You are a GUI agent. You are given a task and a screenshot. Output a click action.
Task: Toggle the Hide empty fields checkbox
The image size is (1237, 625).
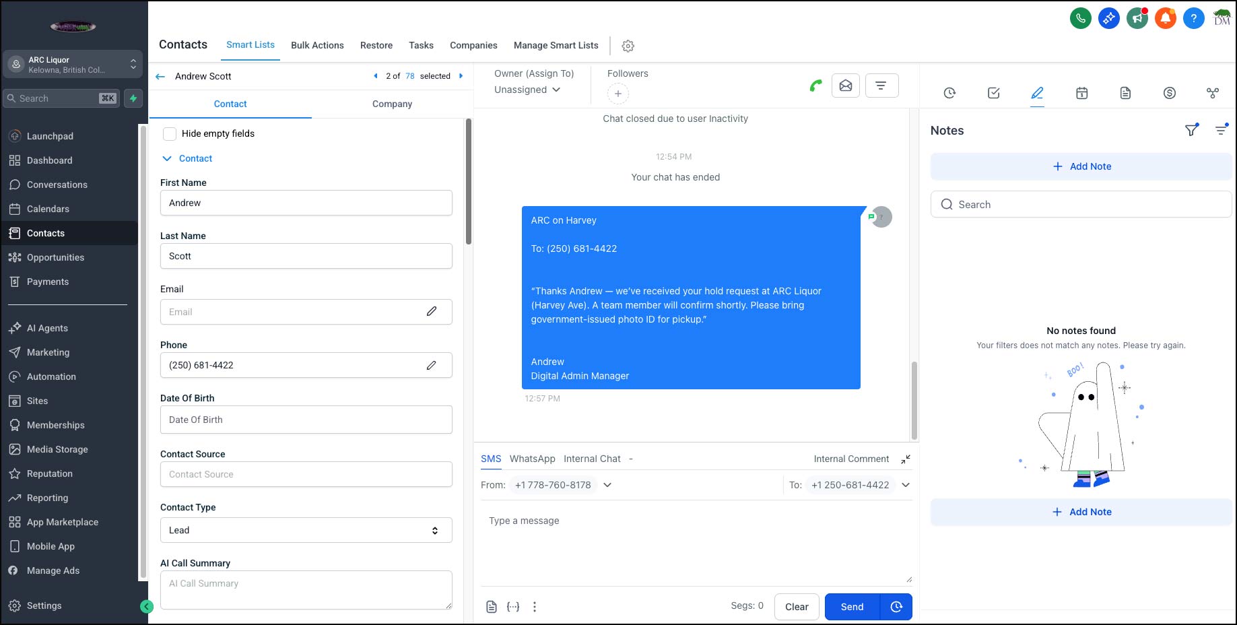170,134
